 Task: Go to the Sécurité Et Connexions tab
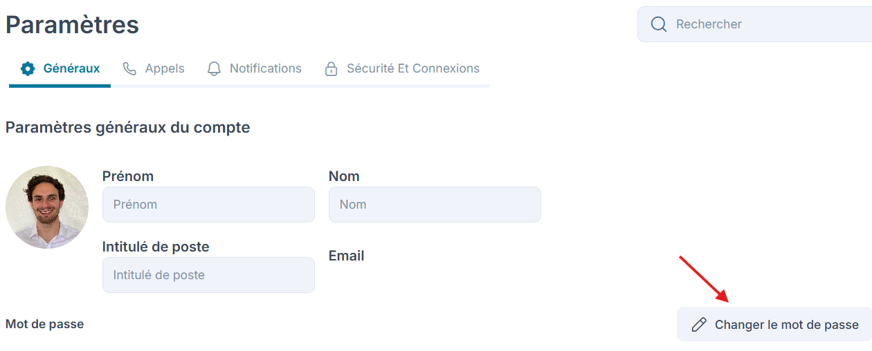(413, 68)
